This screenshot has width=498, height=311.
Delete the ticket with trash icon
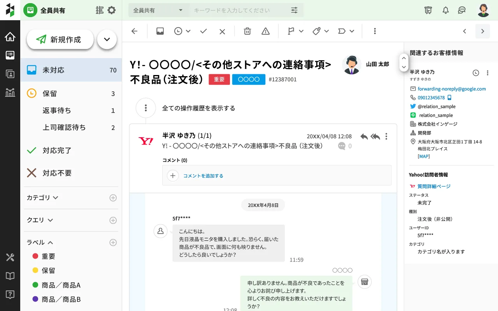coord(247,31)
